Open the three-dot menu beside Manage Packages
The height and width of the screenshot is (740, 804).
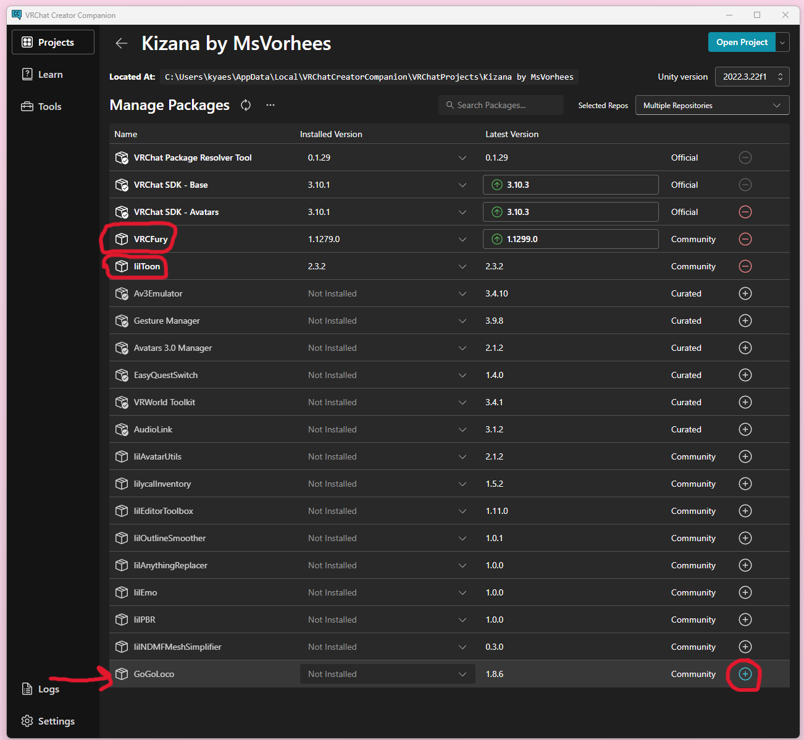click(x=270, y=105)
